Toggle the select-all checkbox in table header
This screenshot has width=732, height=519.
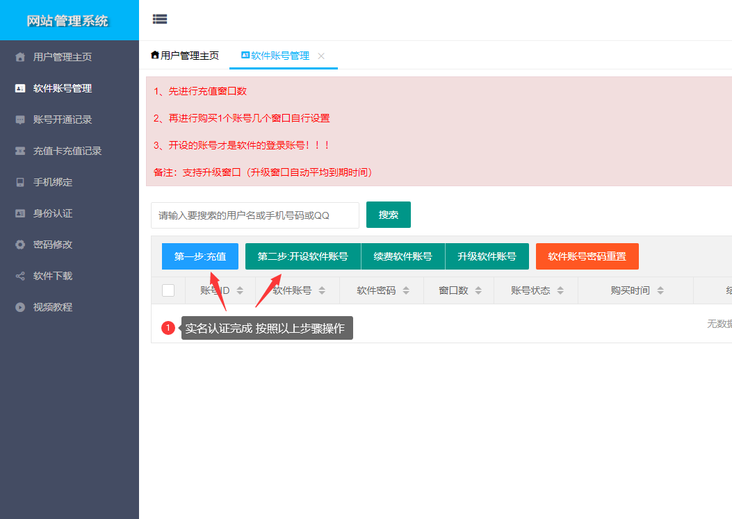click(168, 290)
